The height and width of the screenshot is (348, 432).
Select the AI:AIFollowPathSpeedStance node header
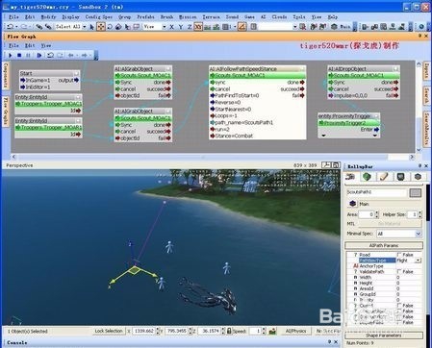click(257, 69)
